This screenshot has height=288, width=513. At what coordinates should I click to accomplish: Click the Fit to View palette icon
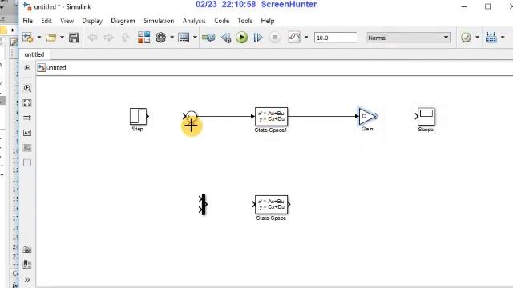pos(27,103)
